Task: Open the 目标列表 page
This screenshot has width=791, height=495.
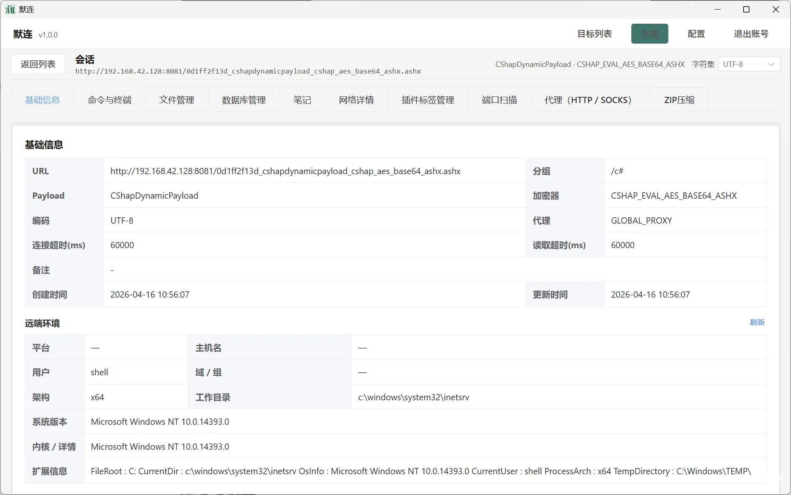Action: pos(594,34)
